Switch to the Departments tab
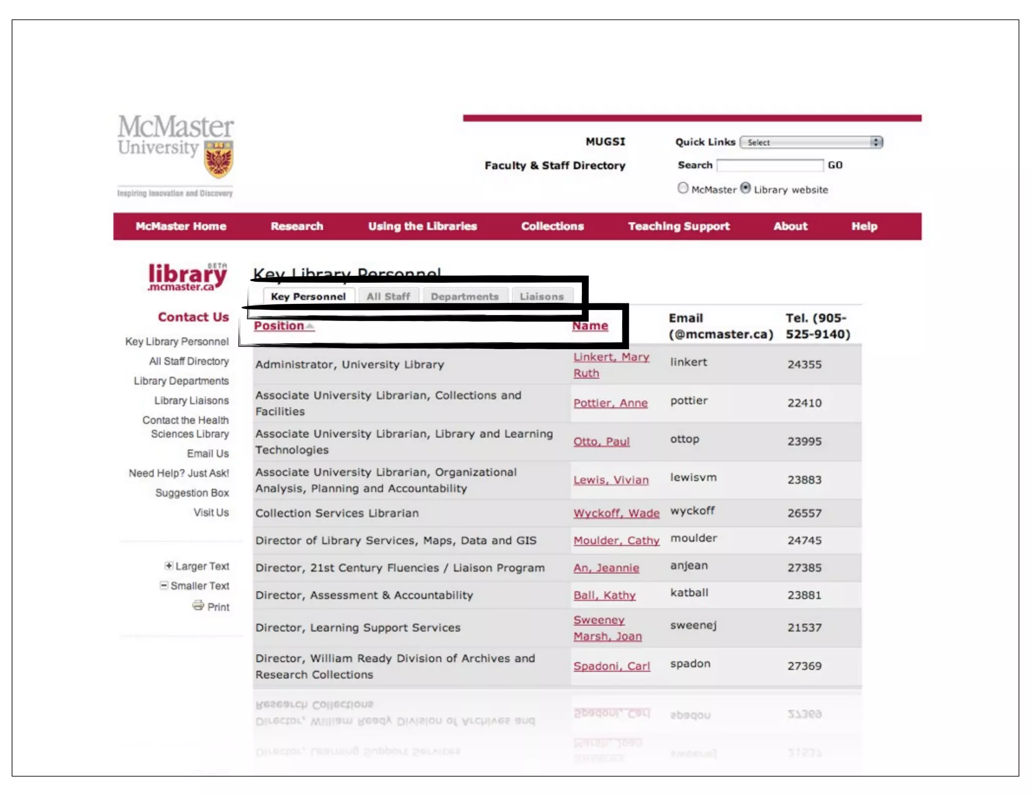 [x=464, y=296]
